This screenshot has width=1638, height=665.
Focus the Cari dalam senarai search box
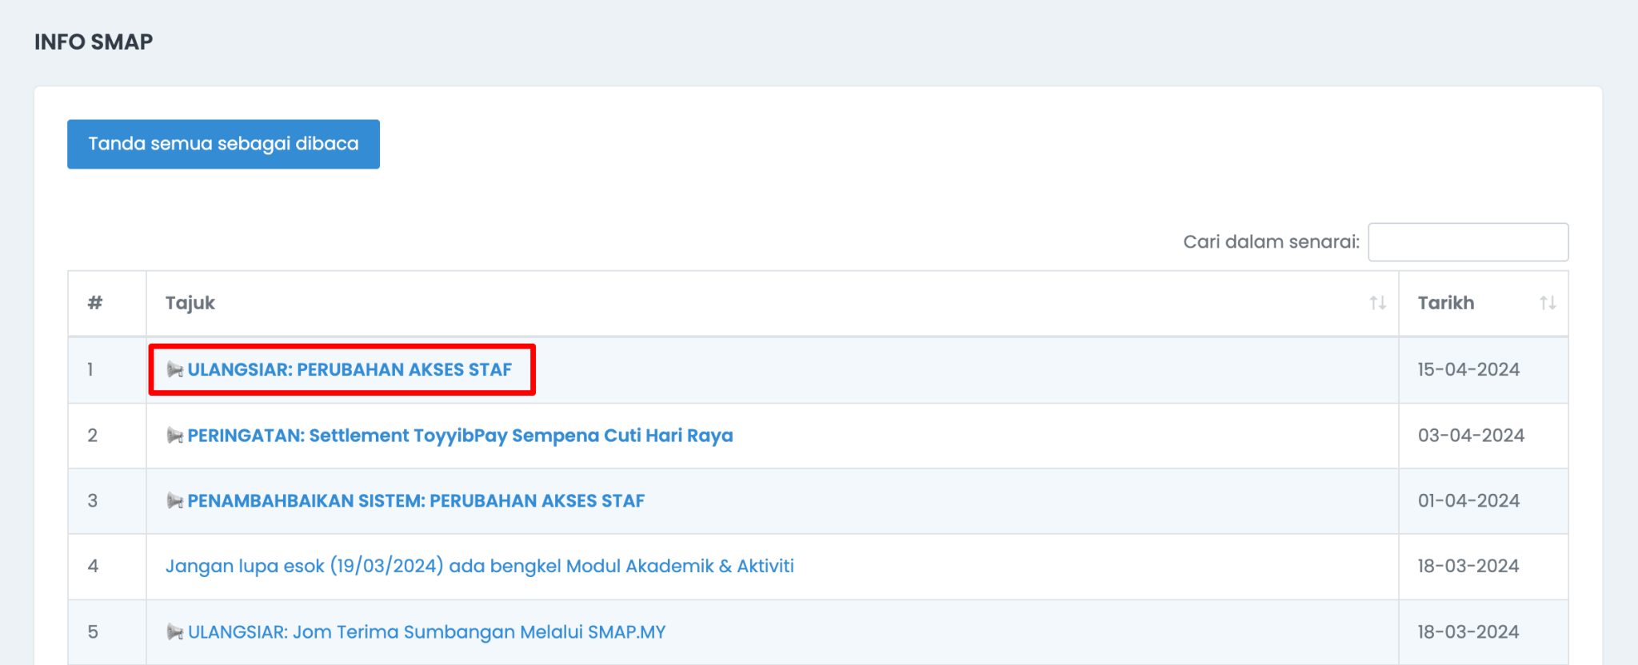[x=1468, y=242]
